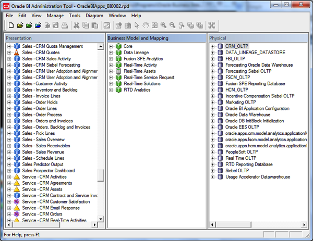Click Physical pane scroll right arrow

pyautogui.click(x=304, y=225)
